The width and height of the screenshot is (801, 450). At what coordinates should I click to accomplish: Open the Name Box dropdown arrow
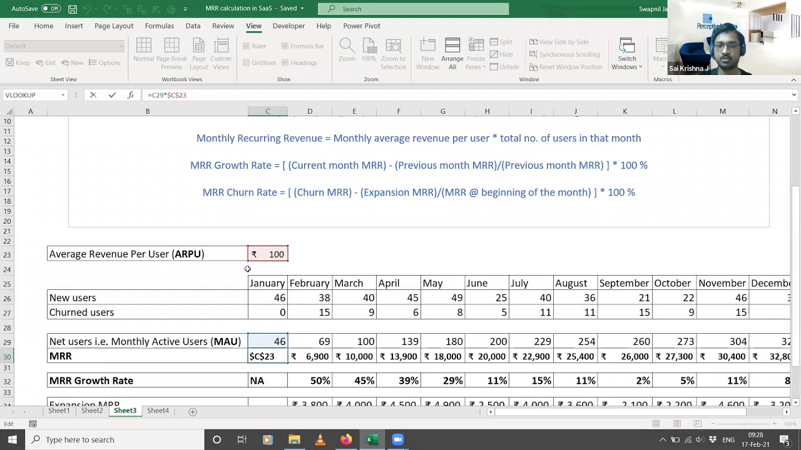tap(63, 95)
